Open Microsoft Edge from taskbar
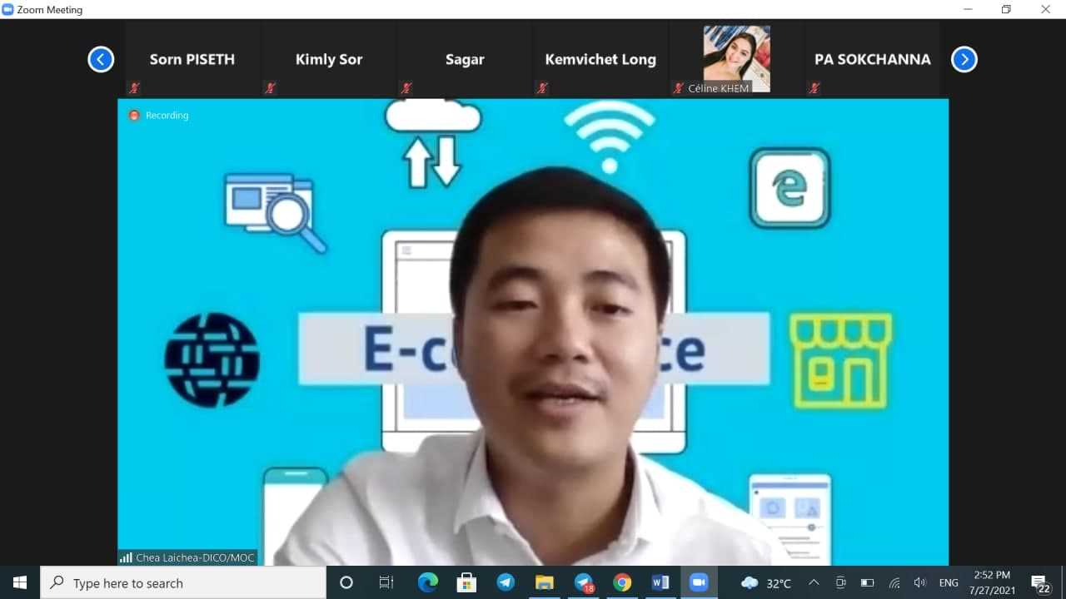Screen dimensions: 1066x599 click(x=427, y=582)
